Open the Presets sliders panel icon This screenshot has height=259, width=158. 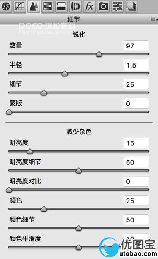coord(117,6)
